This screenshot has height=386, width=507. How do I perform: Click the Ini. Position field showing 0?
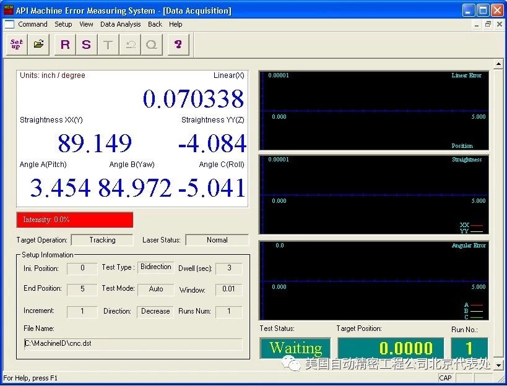click(82, 268)
